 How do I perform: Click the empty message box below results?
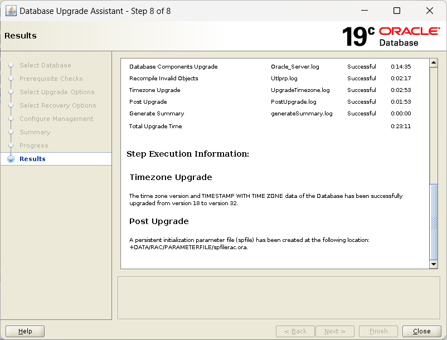pyautogui.click(x=279, y=298)
